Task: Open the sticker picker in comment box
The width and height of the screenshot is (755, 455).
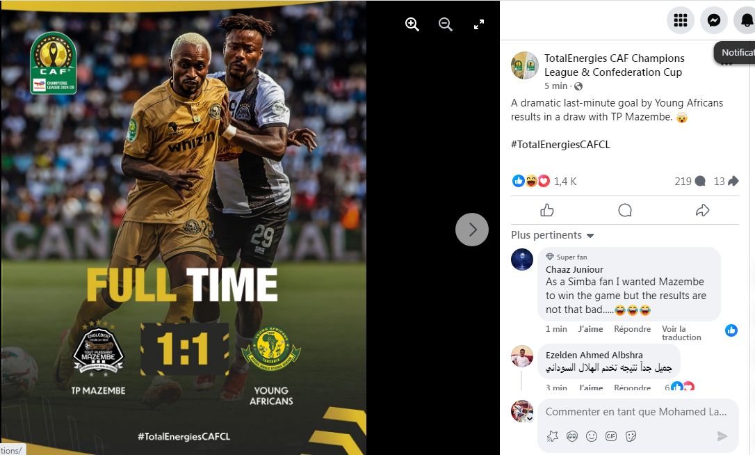Action: point(631,436)
